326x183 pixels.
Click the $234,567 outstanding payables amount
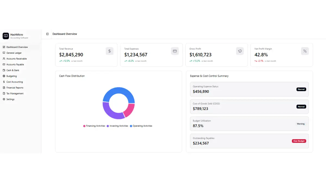(x=201, y=143)
